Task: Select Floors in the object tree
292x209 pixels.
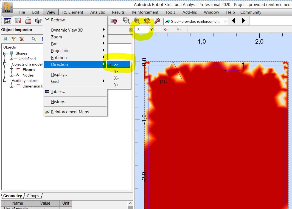Action: tap(29, 70)
